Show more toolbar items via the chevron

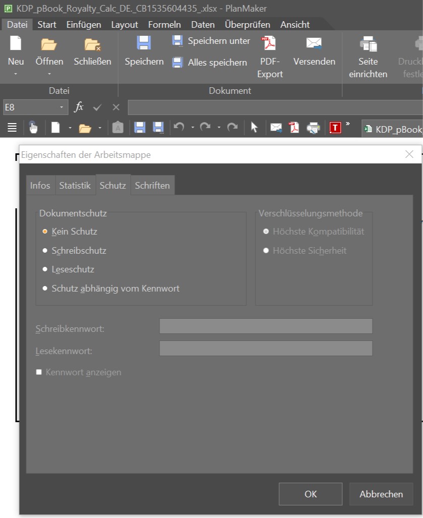tap(348, 124)
